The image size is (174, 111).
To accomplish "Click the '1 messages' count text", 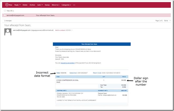I will [x=8, y=21].
